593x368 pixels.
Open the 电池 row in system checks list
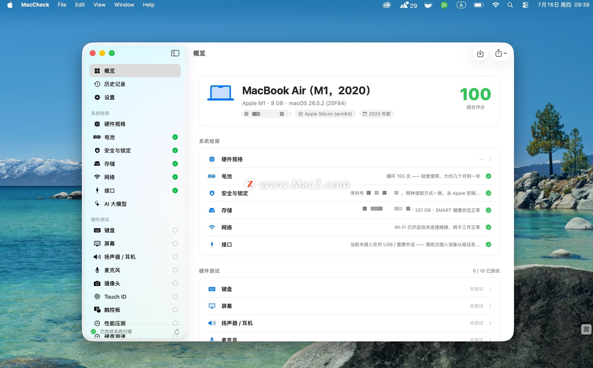tap(349, 176)
